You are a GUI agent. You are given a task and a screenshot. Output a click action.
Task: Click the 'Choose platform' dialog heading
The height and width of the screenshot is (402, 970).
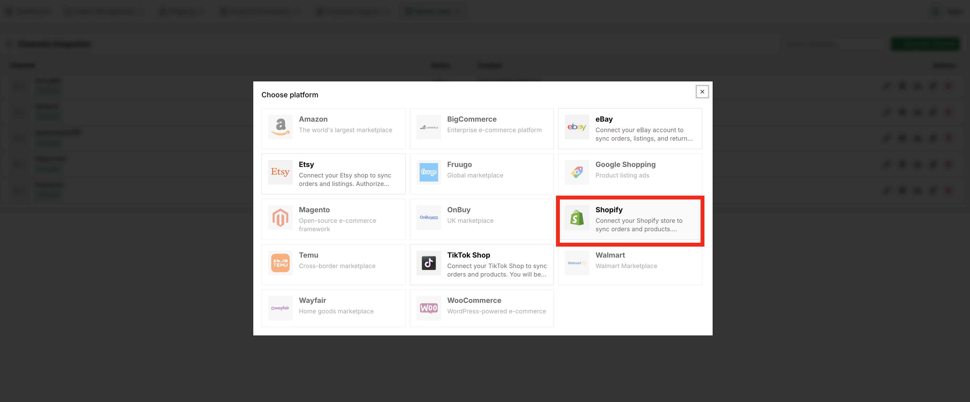click(x=290, y=95)
